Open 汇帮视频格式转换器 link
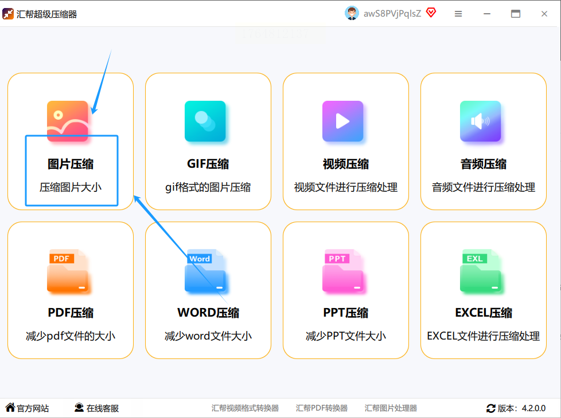Image resolution: width=561 pixels, height=418 pixels. (x=245, y=408)
